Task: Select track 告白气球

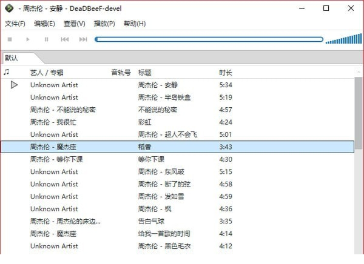Action: point(151,222)
